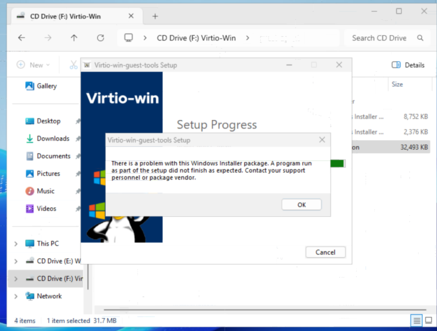The image size is (437, 331).
Task: Click OK in the installer error dialog
Action: [x=301, y=205]
